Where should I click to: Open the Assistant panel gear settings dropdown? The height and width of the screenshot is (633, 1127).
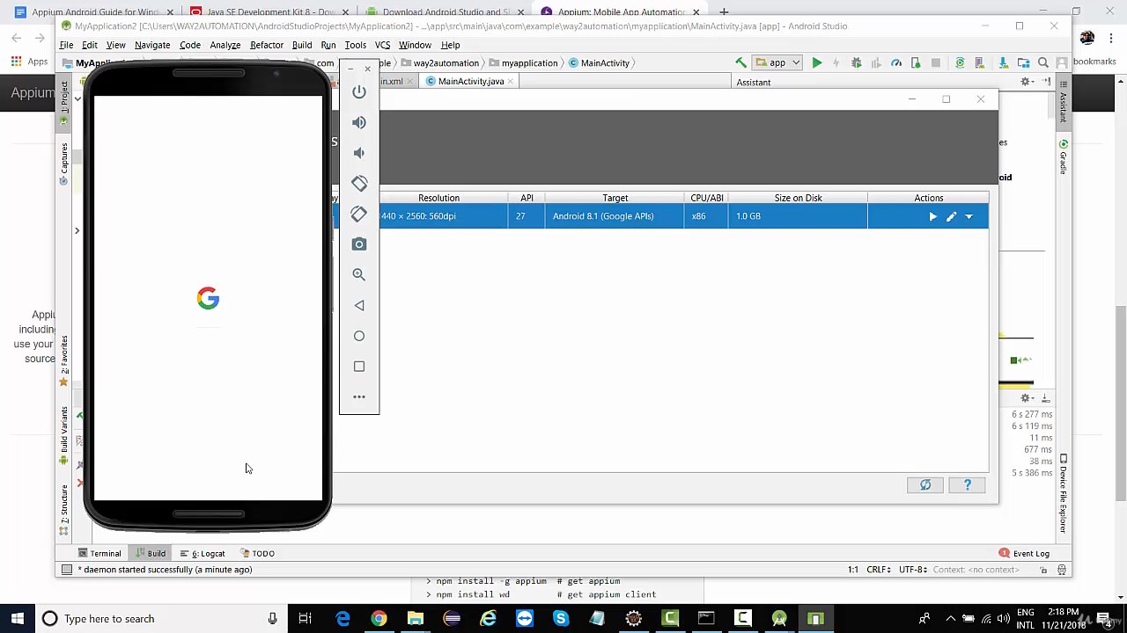click(1028, 82)
